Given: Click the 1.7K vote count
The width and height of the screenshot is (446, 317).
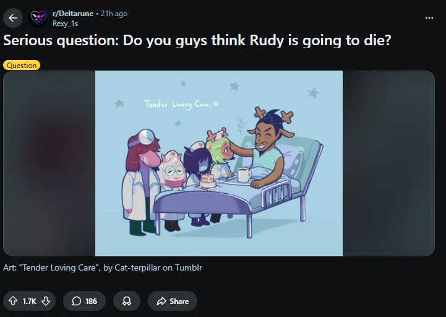Looking at the screenshot, I should [x=29, y=301].
